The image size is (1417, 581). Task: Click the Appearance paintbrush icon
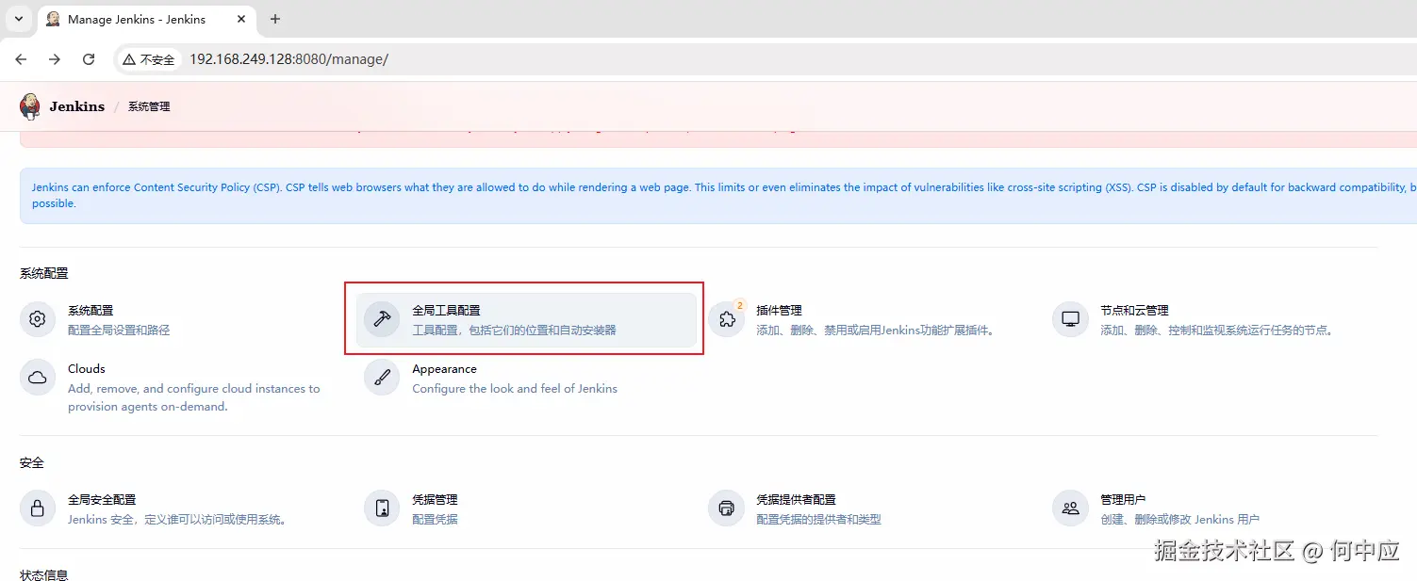(382, 378)
